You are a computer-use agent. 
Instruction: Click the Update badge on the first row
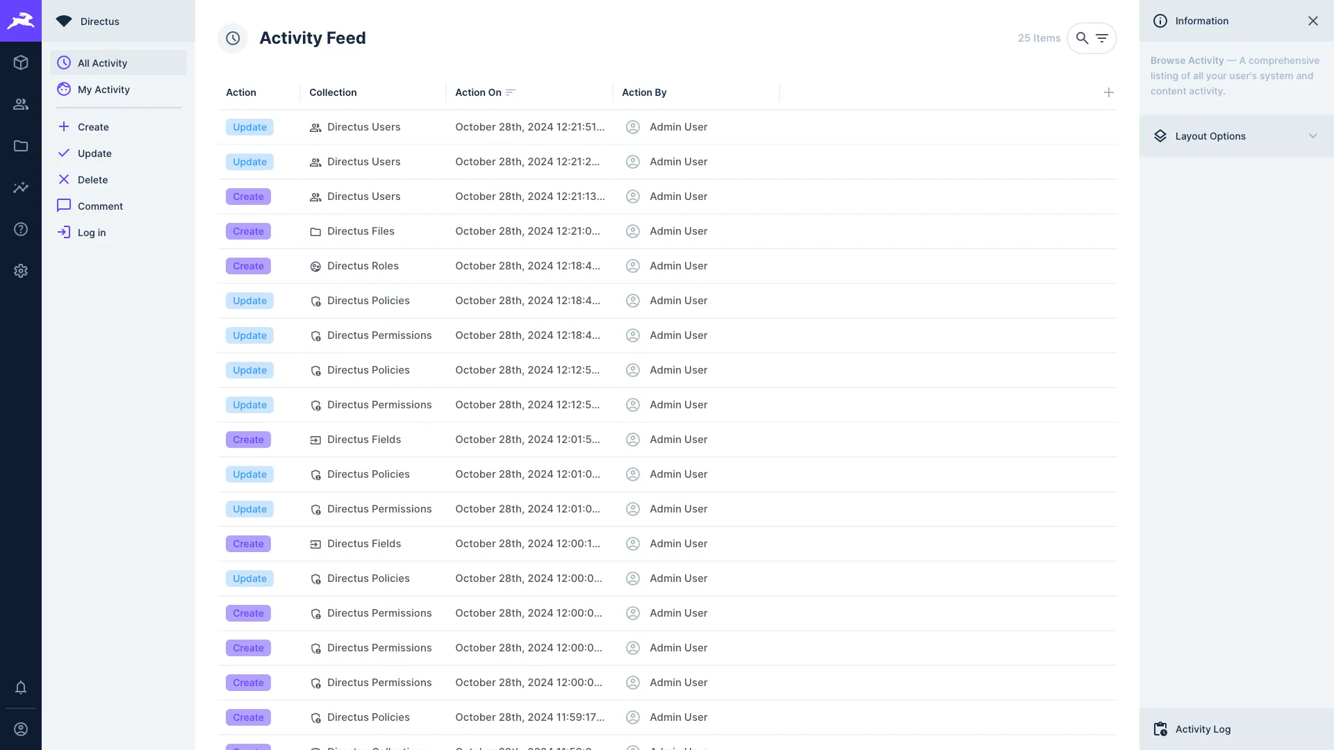point(249,127)
